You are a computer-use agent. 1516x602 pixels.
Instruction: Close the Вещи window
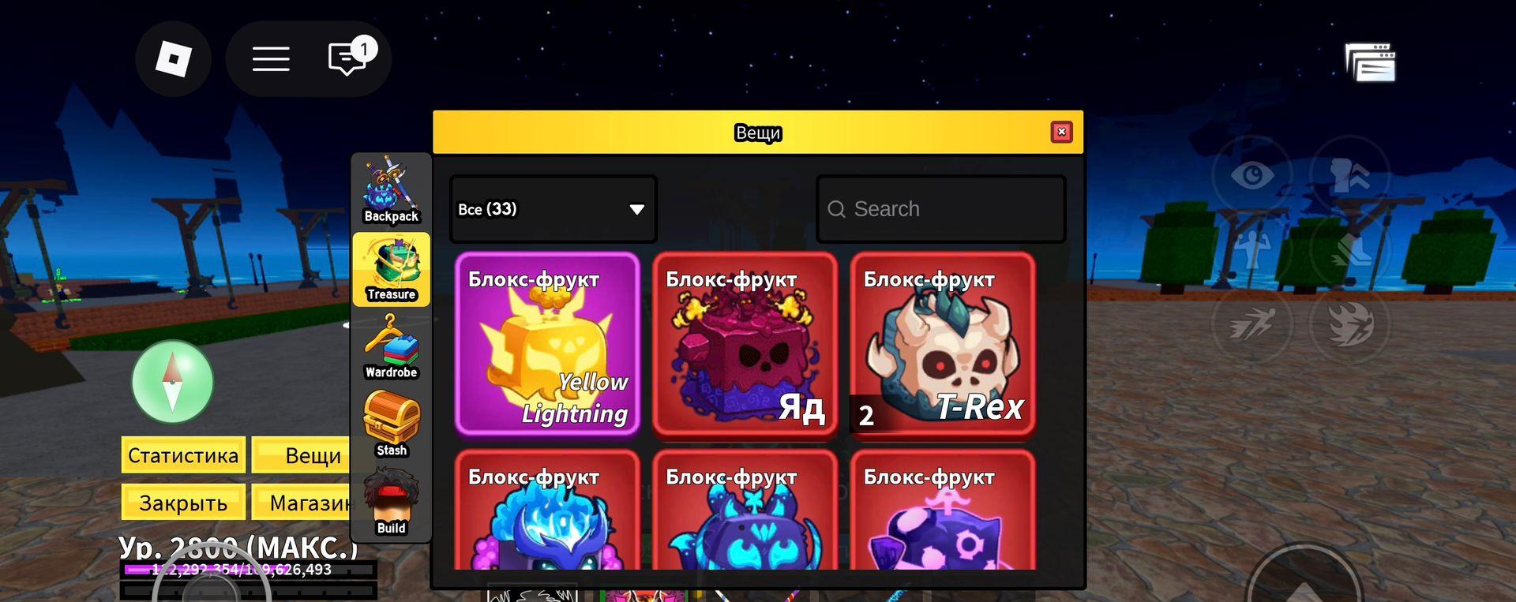coord(1061,132)
